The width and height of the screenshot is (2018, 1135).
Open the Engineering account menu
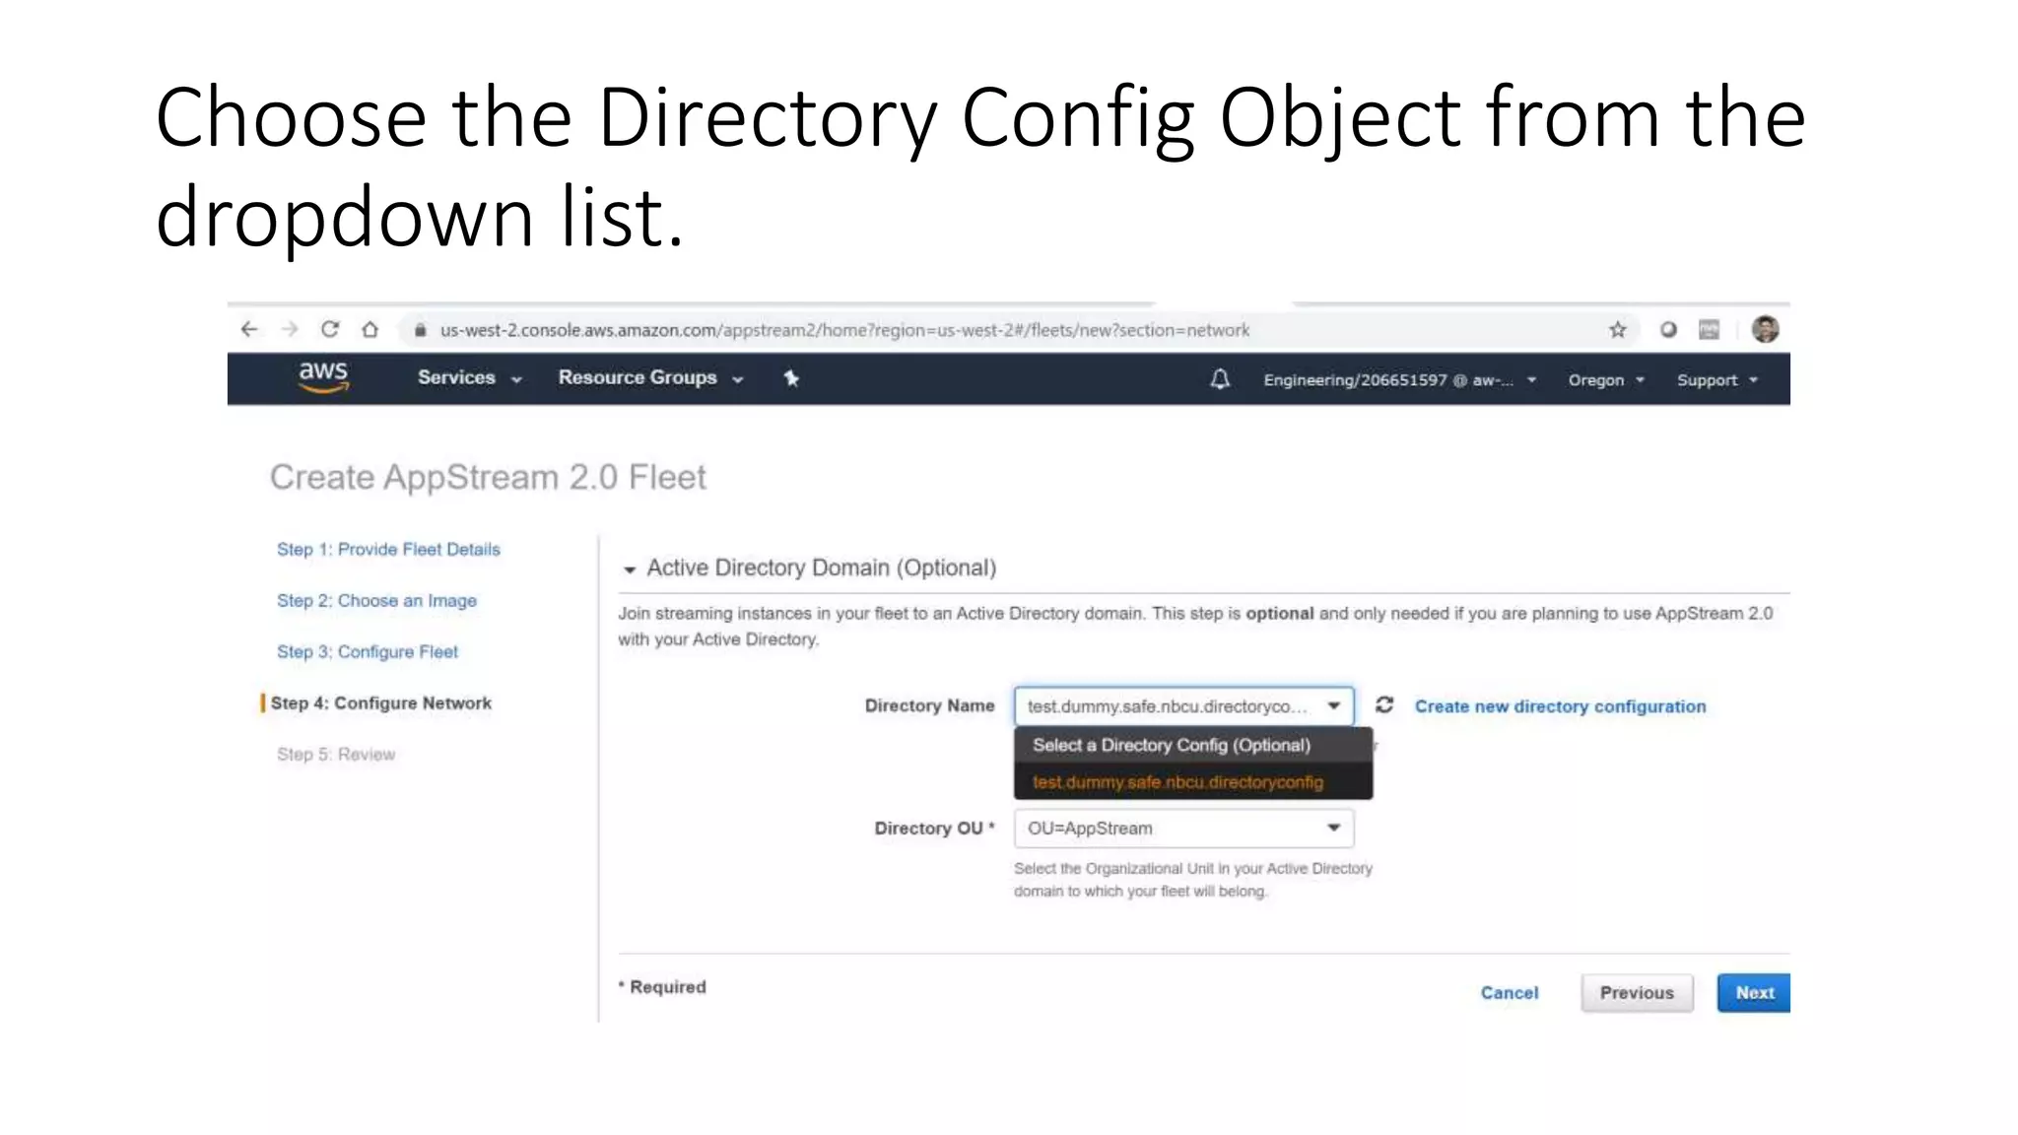click(1399, 380)
